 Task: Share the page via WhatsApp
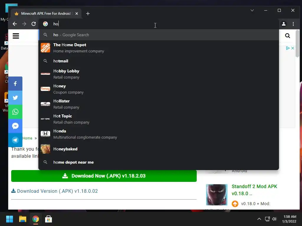point(15,112)
